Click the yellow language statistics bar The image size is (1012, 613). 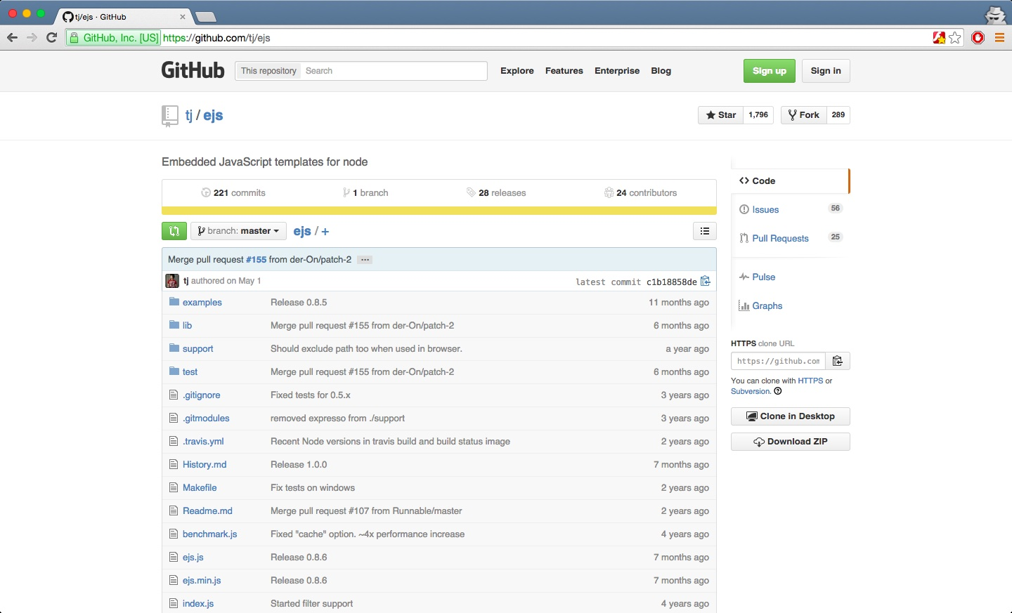coord(439,211)
